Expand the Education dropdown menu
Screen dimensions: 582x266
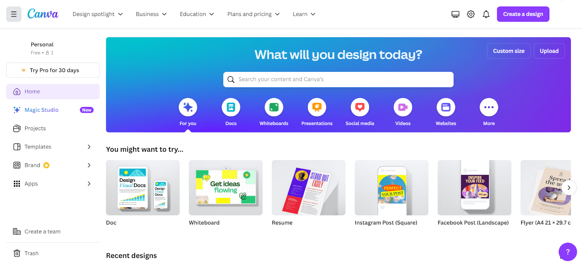click(197, 14)
